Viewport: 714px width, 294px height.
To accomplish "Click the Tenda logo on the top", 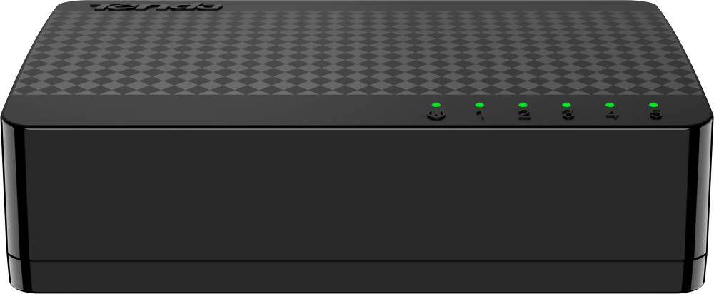I will click(x=156, y=7).
